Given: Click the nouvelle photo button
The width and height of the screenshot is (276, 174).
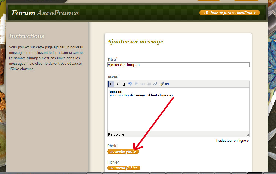Looking at the screenshot, I should [123, 151].
